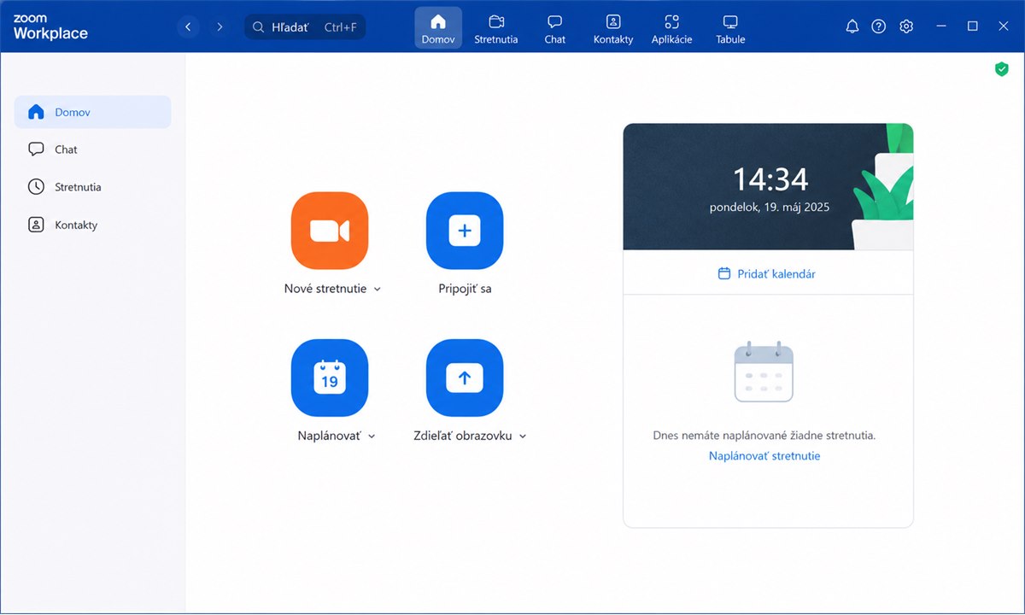1025x615 pixels.
Task: Open Stretnutia in the left sidebar
Action: tap(92, 187)
